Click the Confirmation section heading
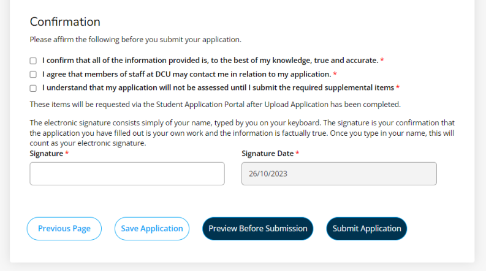The image size is (486, 271). point(65,22)
